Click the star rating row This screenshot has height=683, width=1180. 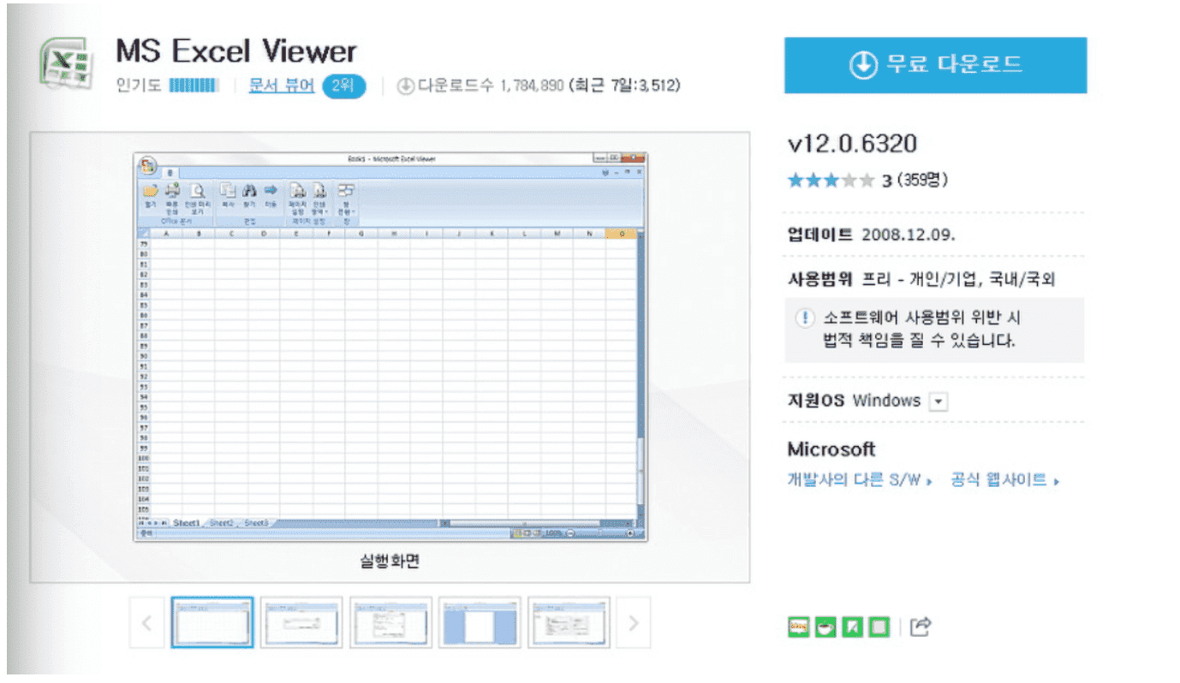[x=830, y=181]
